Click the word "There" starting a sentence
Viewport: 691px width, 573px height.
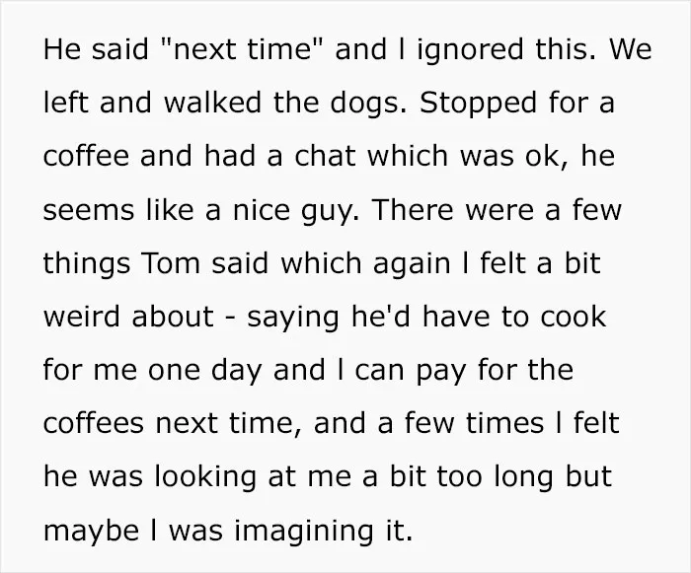click(413, 210)
